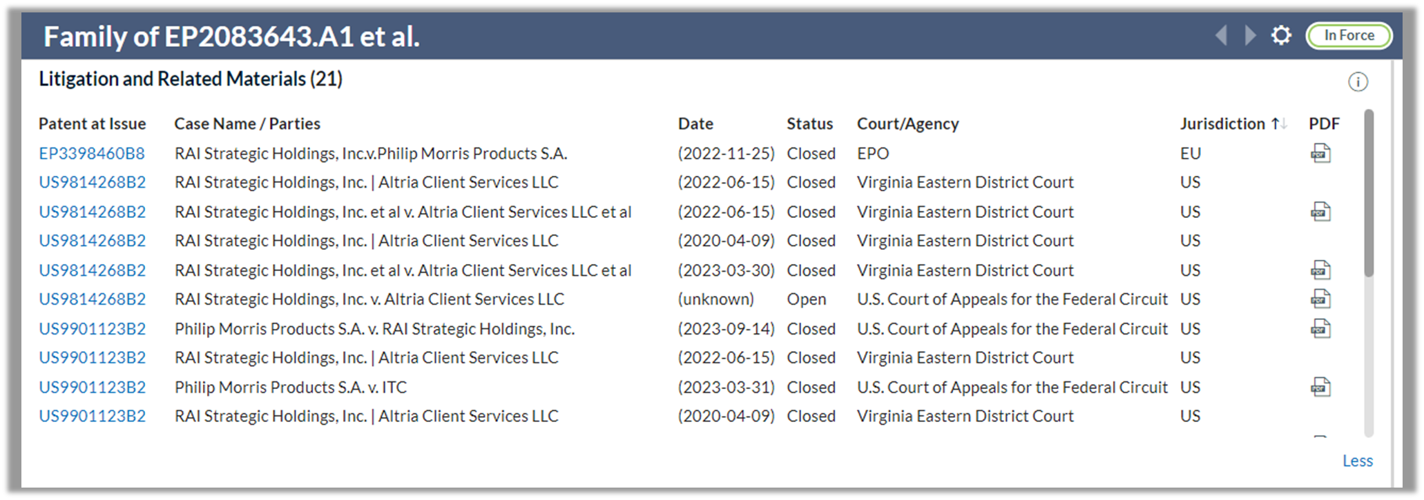Sort by the Court/Agency column header
This screenshot has height=500, width=1424.
click(907, 124)
